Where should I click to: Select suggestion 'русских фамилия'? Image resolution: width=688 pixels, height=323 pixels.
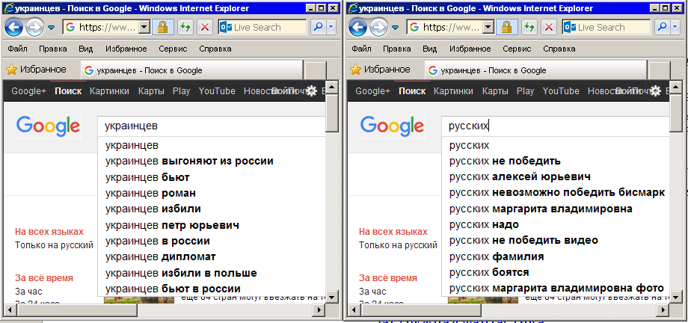pyautogui.click(x=556, y=256)
